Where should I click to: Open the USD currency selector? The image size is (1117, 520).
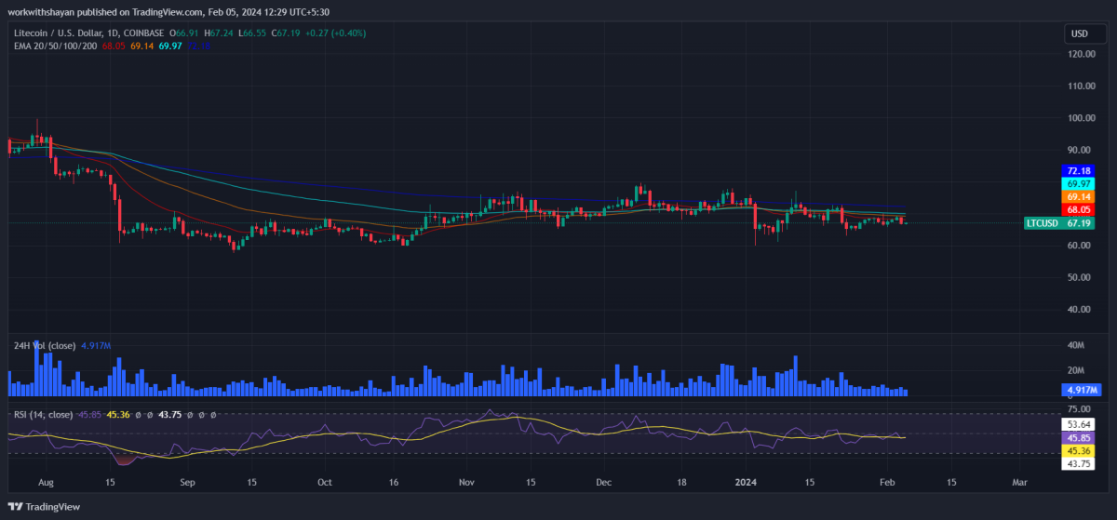pos(1079,33)
